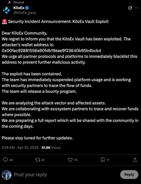Open the Grok circle-slash icon
The height and width of the screenshot is (184, 141).
[x=130, y=8]
